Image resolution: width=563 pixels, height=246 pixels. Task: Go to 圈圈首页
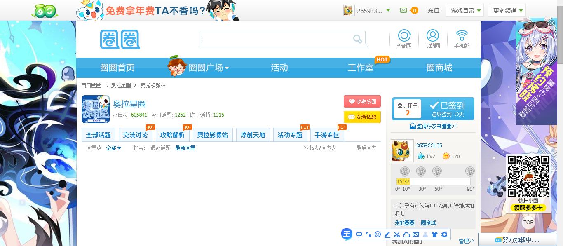[x=117, y=68]
